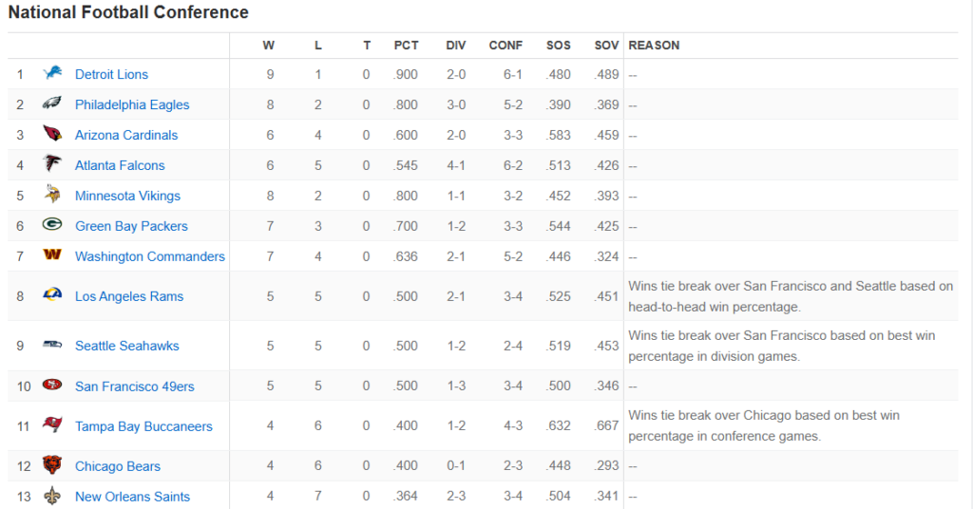The image size is (973, 509).
Task: Click the Green Bay Packers logo icon
Action: (x=52, y=224)
